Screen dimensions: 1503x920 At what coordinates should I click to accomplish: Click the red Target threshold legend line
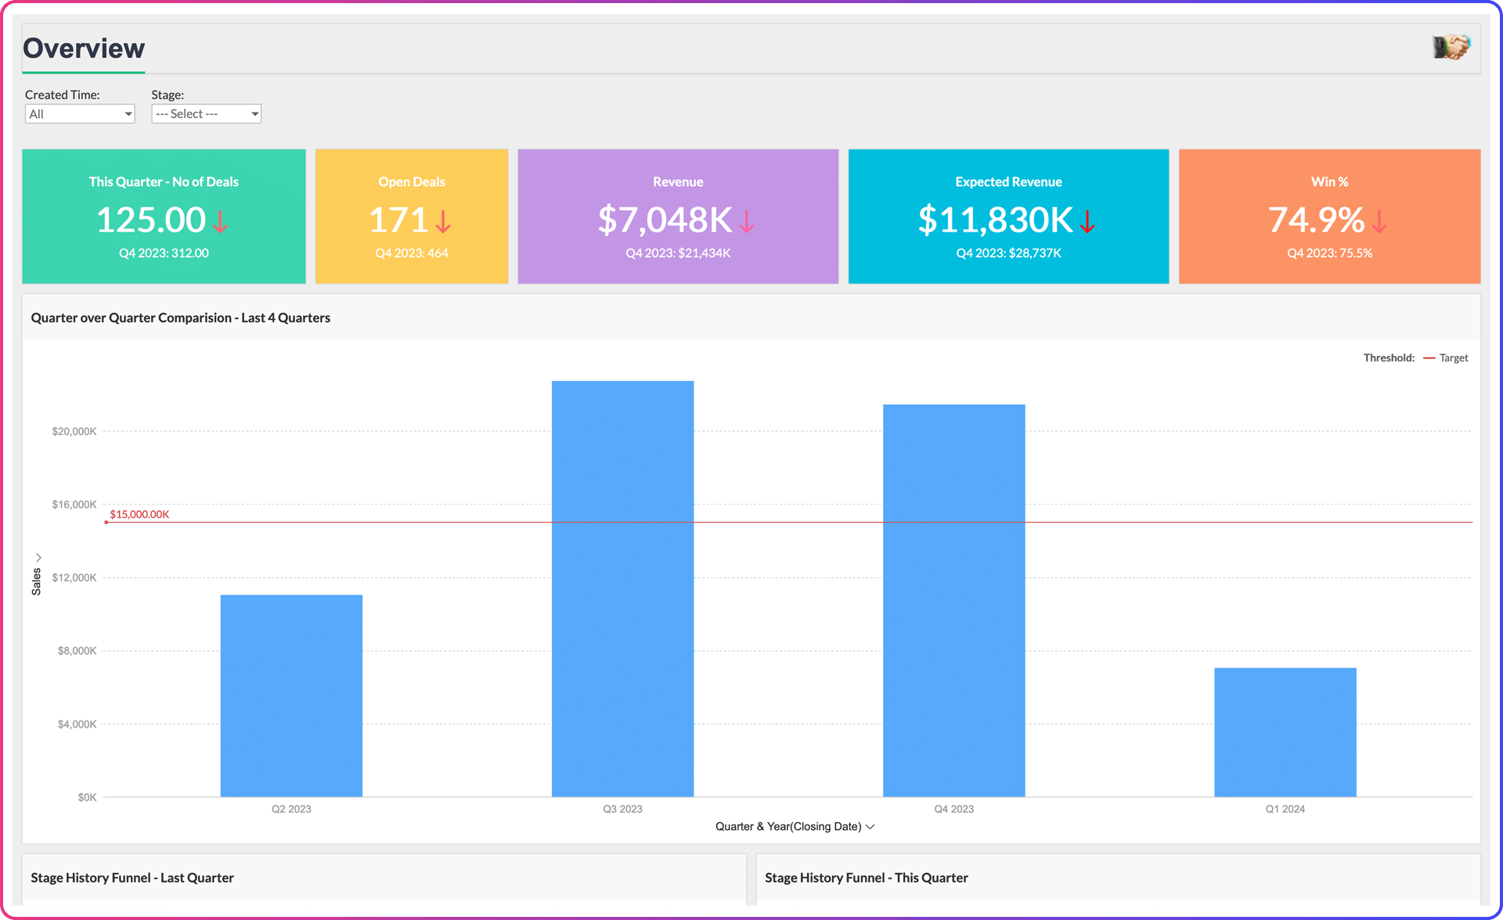tap(1429, 358)
